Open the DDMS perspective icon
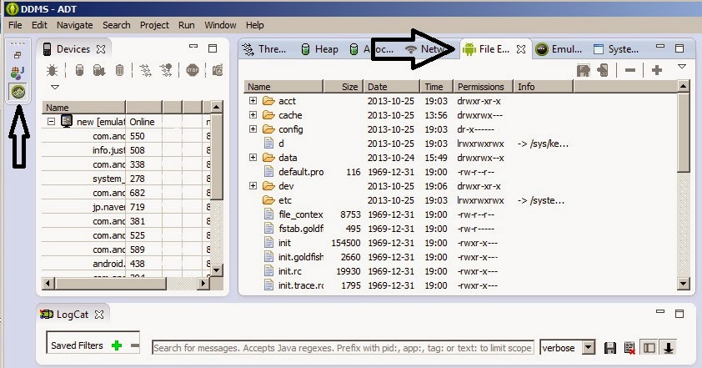 18,92
